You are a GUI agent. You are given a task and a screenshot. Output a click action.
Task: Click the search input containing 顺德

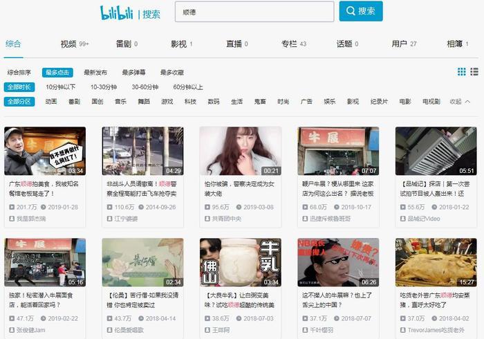pos(254,12)
